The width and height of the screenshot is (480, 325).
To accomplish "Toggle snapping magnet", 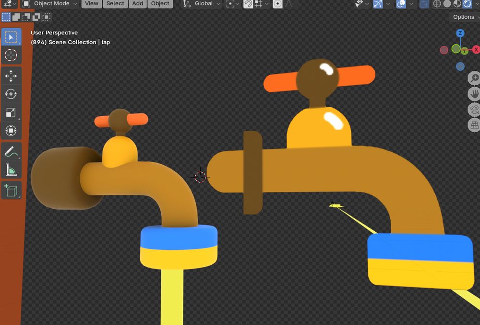I will (248, 4).
